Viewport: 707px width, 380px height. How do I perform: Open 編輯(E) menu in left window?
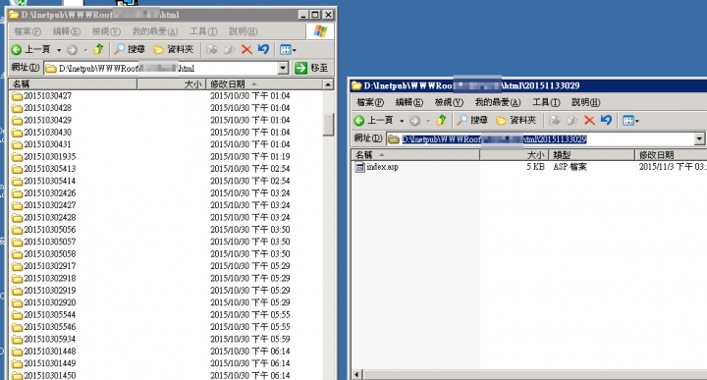(x=67, y=31)
